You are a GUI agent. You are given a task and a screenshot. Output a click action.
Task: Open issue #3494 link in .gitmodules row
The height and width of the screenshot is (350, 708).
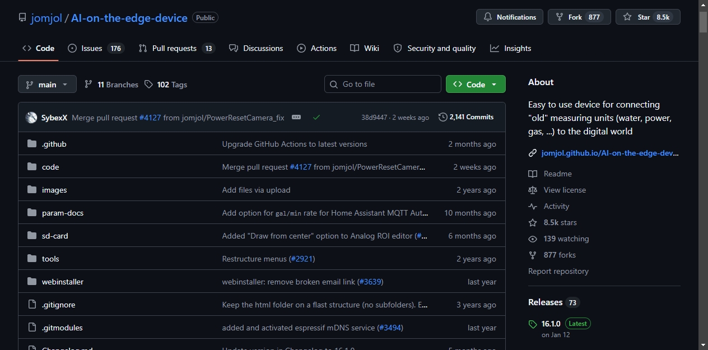(390, 328)
